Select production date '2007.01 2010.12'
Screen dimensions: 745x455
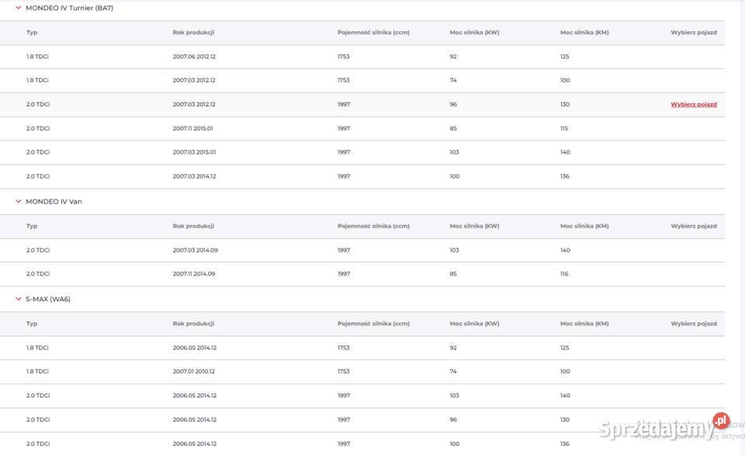coord(193,371)
